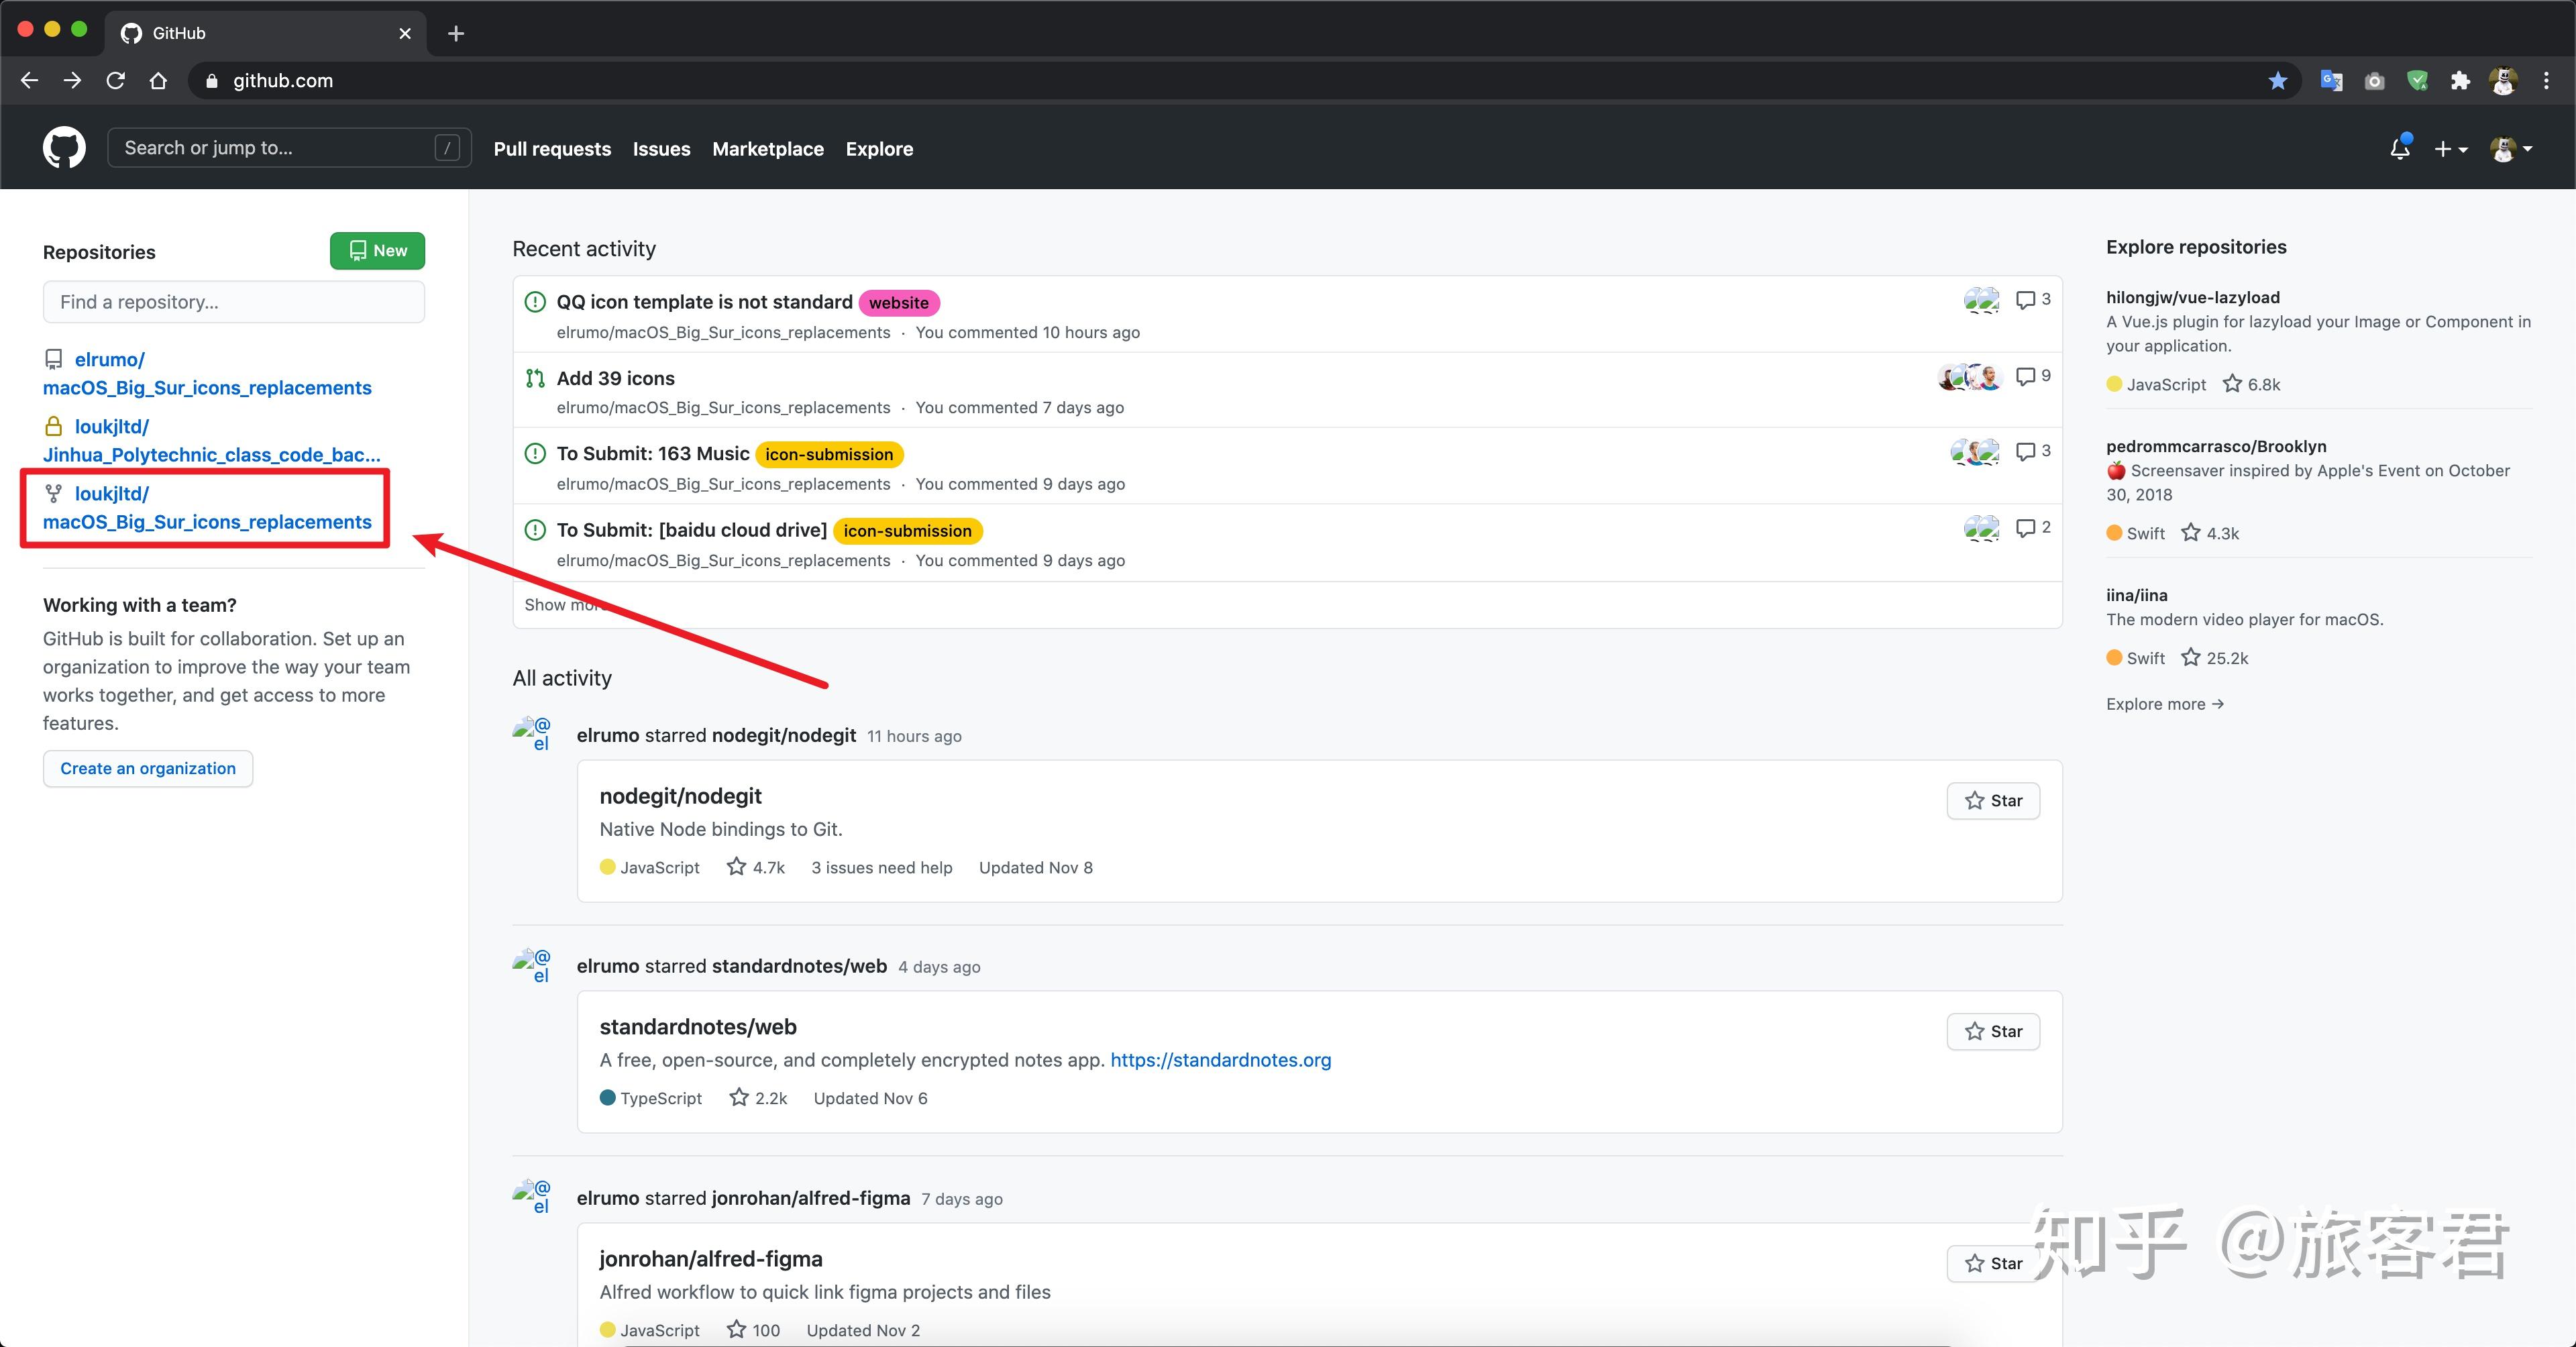Image resolution: width=2576 pixels, height=1347 pixels.
Task: Open Pull requests in navigation
Action: pyautogui.click(x=552, y=149)
